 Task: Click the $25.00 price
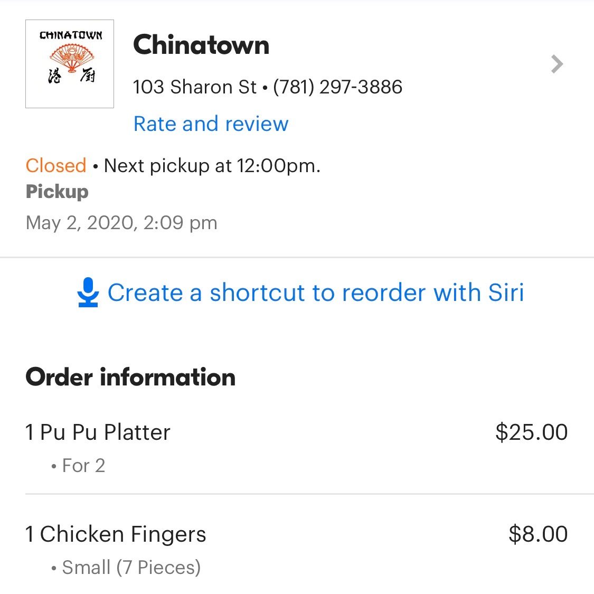[531, 432]
